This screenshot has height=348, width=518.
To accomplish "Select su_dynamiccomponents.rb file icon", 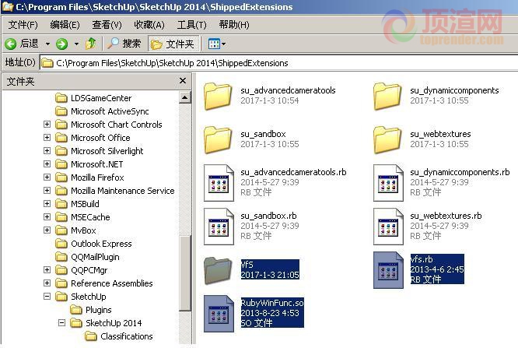I will click(389, 183).
